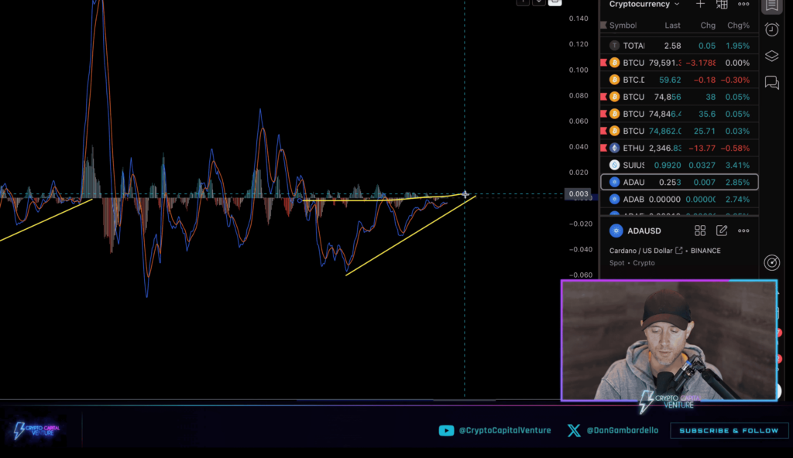Click the BINANCE exchange label
Screen dimensions: 793x458
click(705, 250)
